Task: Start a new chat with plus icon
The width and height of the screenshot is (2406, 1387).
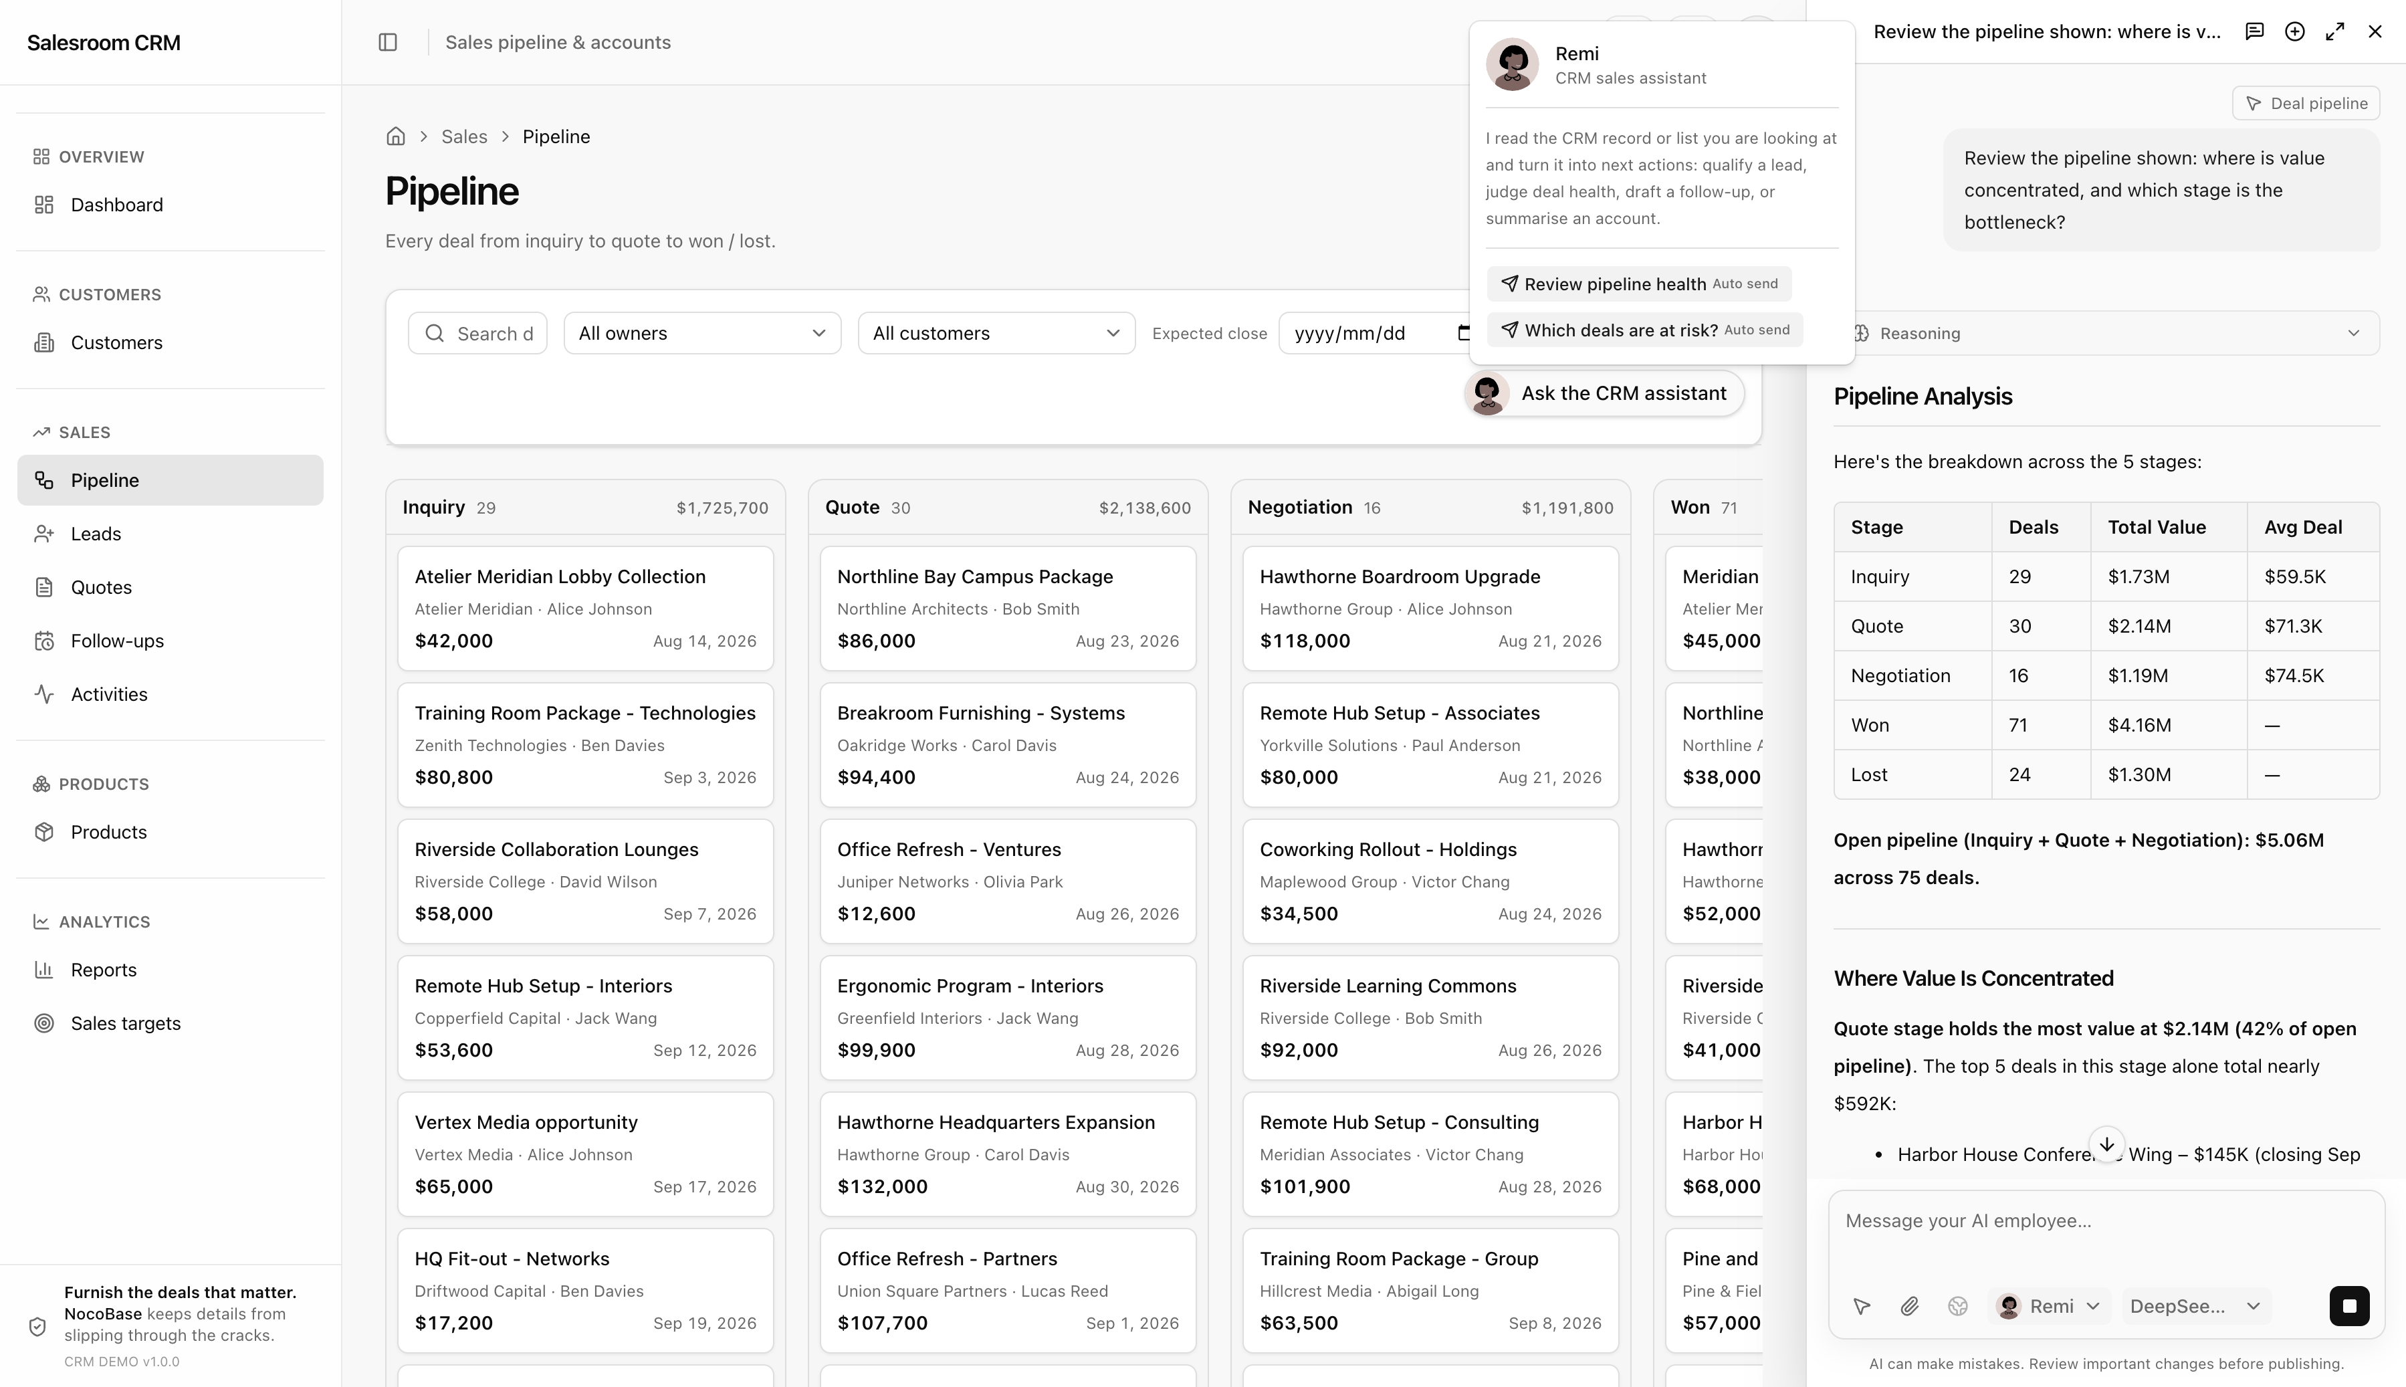Action: 2294,31
